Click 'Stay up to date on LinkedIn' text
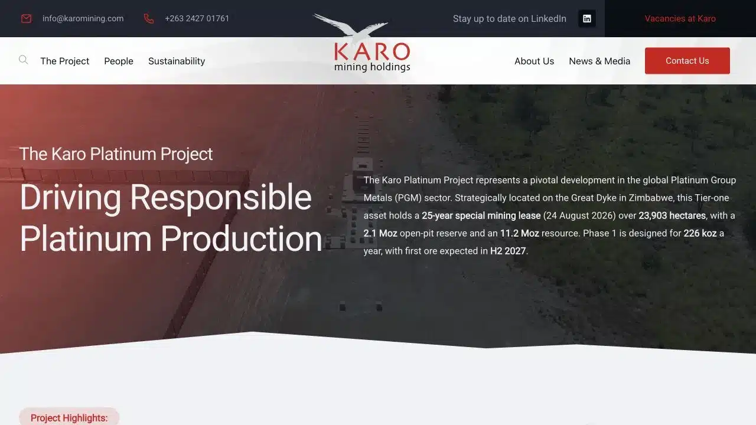Image resolution: width=756 pixels, height=425 pixels. pos(510,18)
